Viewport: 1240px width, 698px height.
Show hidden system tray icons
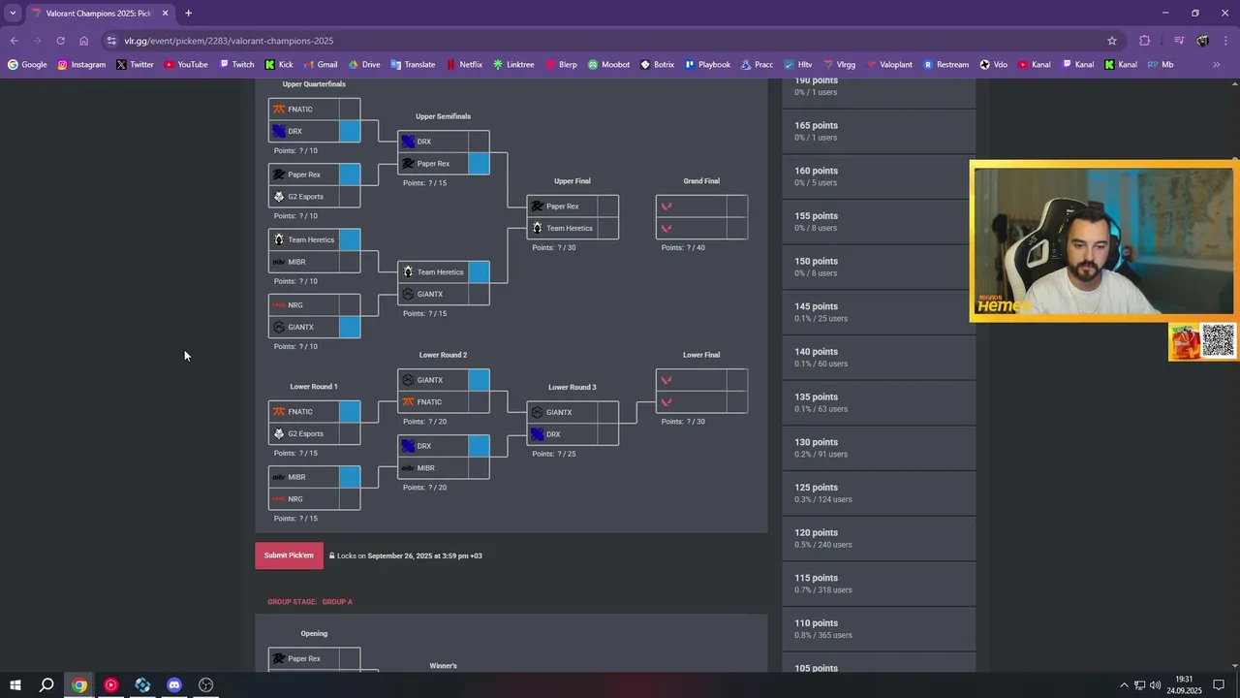pos(1124,685)
